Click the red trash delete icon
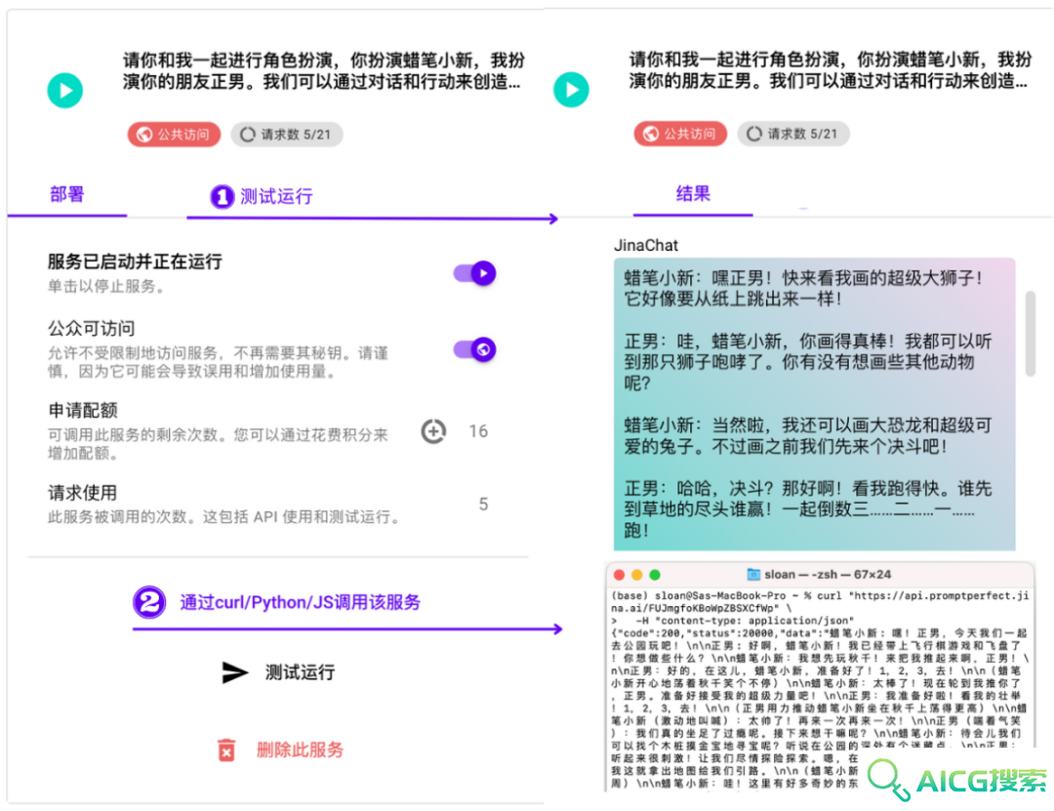Image resolution: width=1054 pixels, height=811 pixels. tap(226, 750)
